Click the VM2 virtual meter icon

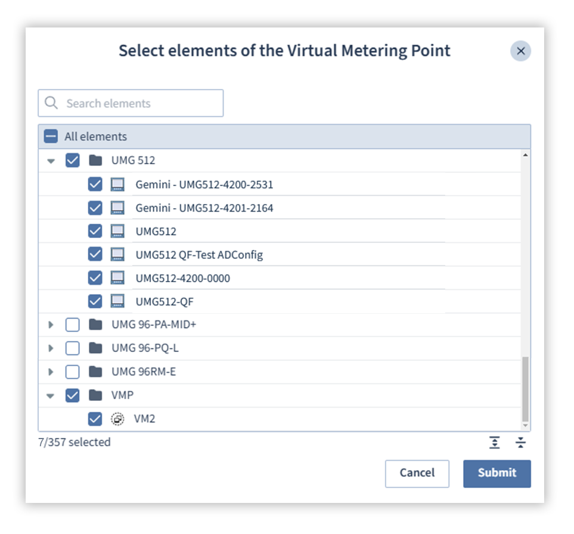118,419
